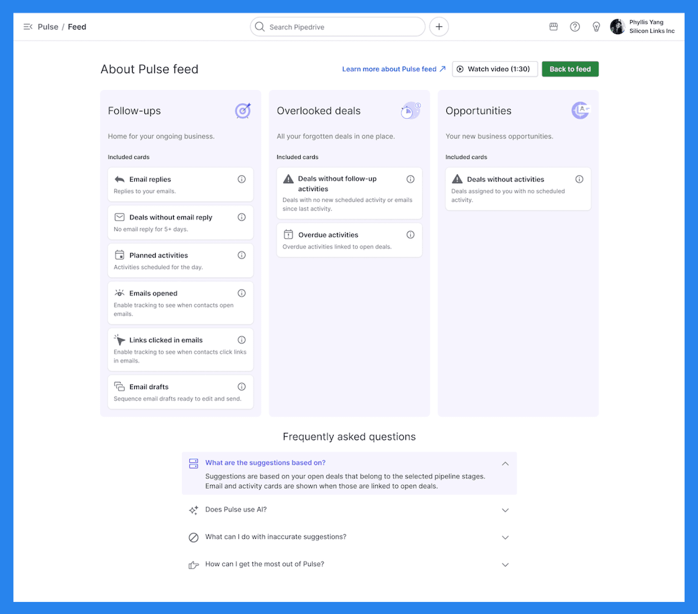
Task: Click 'What can I do with inaccurate suggestions?'
Action: 276,537
